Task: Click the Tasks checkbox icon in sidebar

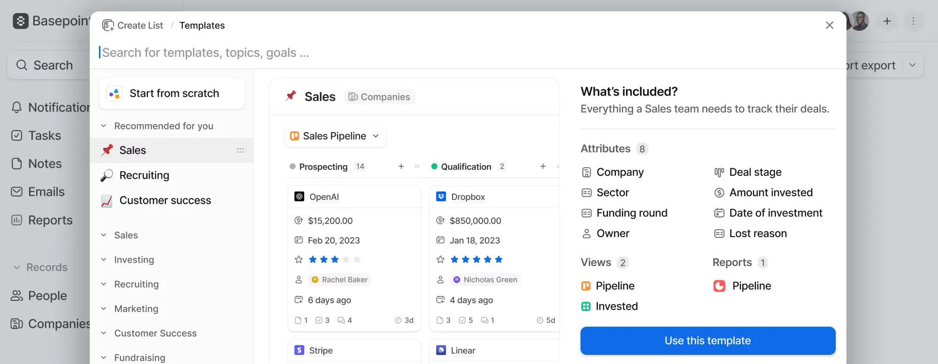Action: [x=17, y=135]
